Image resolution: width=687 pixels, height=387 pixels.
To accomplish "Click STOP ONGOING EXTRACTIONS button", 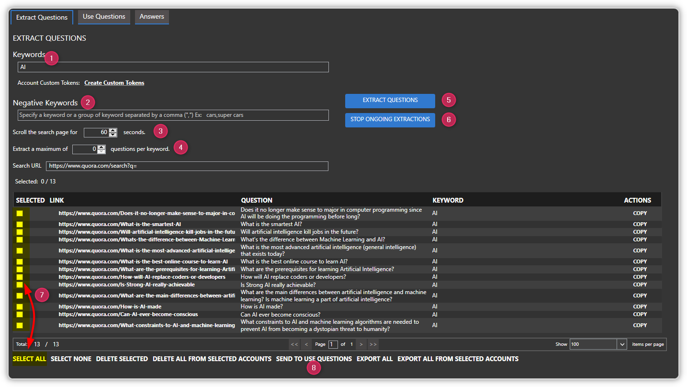I will 390,120.
